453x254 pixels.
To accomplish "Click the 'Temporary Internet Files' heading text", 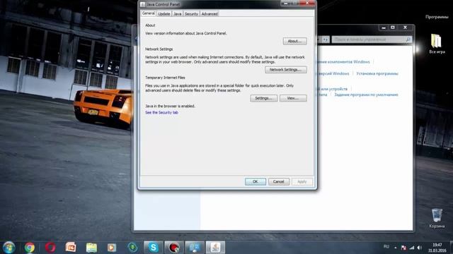I will pos(165,78).
